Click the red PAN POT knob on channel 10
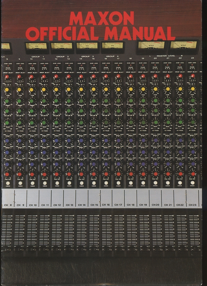 (x=32, y=174)
